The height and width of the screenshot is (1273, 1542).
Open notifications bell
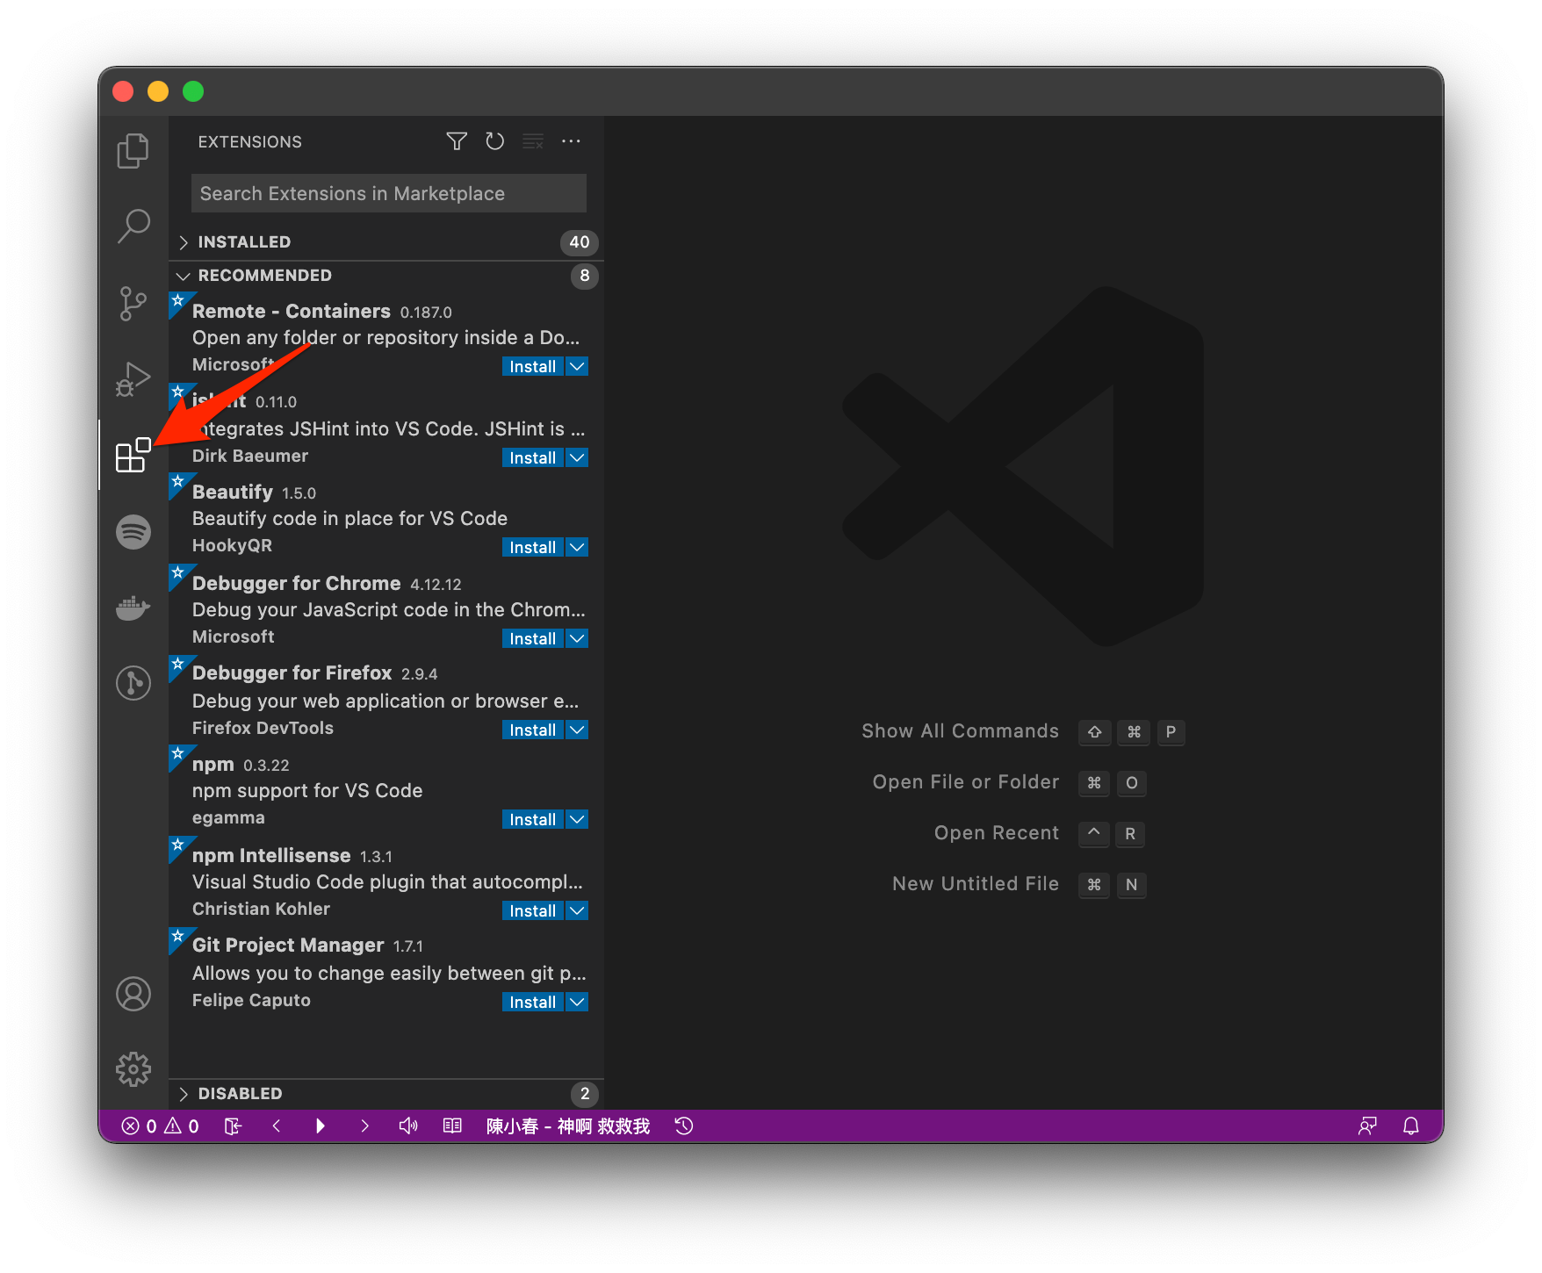pos(1411,1126)
